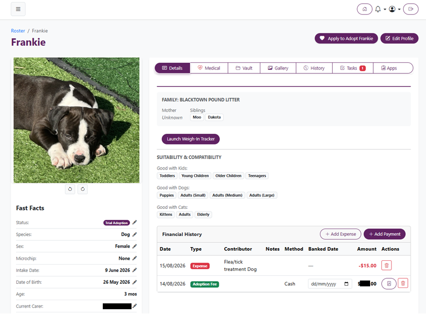Delete the Adoption Fee payment row

(x=403, y=284)
